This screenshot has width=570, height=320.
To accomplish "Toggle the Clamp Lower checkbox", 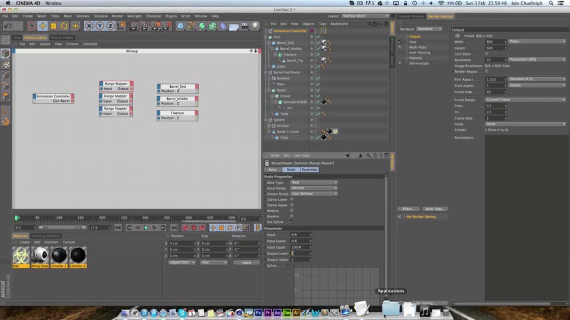I will pyautogui.click(x=292, y=199).
